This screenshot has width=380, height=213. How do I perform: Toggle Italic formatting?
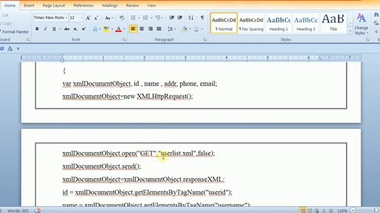(x=45, y=29)
